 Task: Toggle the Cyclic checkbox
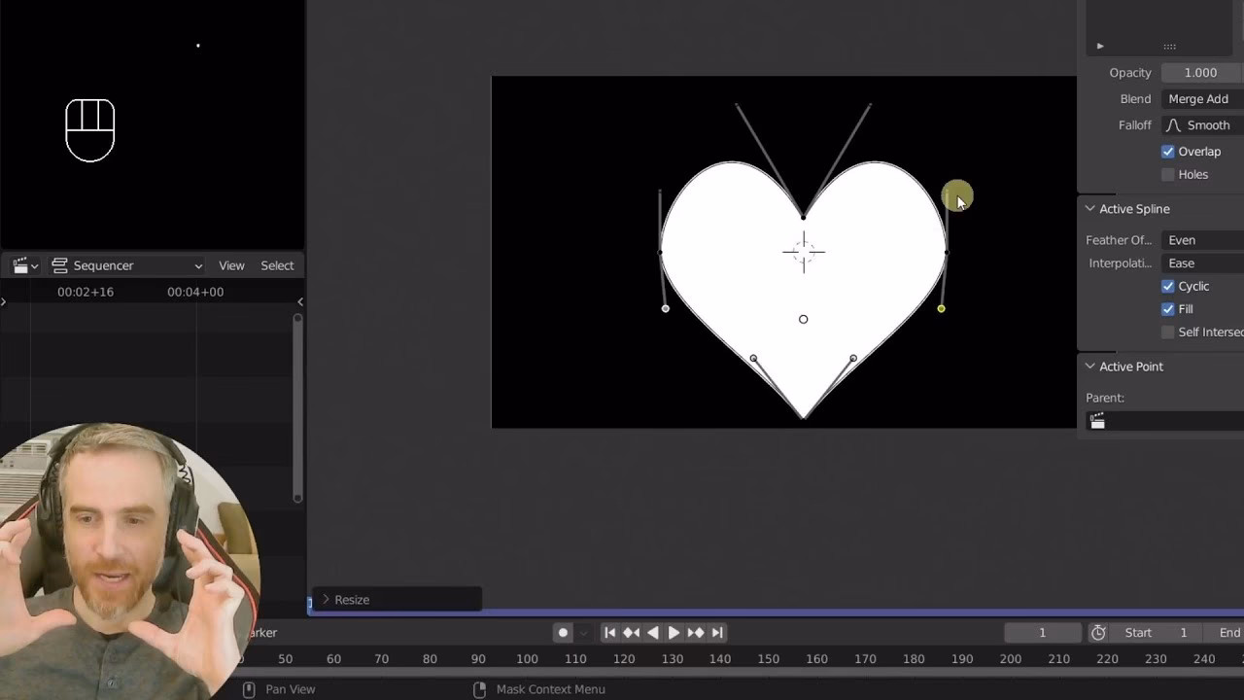coord(1168,287)
